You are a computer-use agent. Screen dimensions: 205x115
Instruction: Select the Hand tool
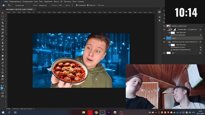point(3,76)
